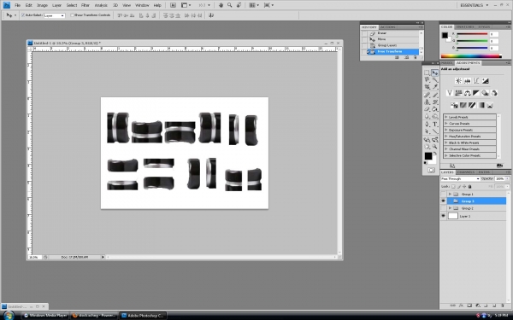Select the Paint Bucket tool
Viewport: 513px width, 320px height.
coord(435,109)
